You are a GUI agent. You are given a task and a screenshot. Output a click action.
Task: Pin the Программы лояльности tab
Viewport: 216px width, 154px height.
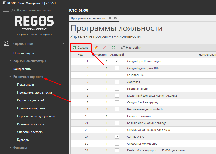110,18
